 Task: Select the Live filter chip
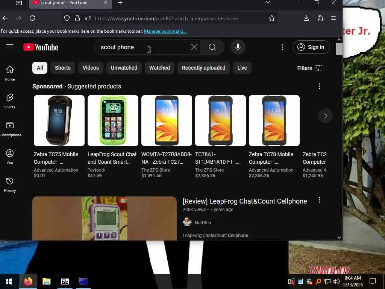tap(242, 68)
